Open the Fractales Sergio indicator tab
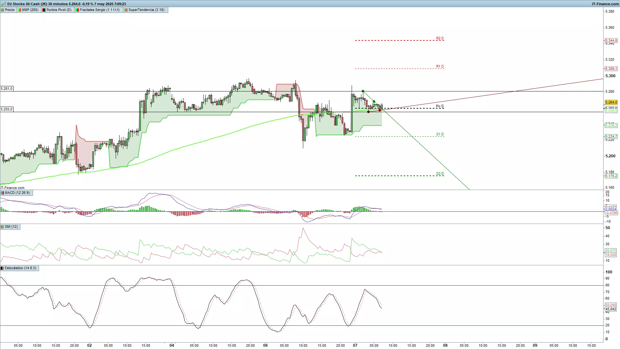The image size is (620, 349). tap(98, 10)
